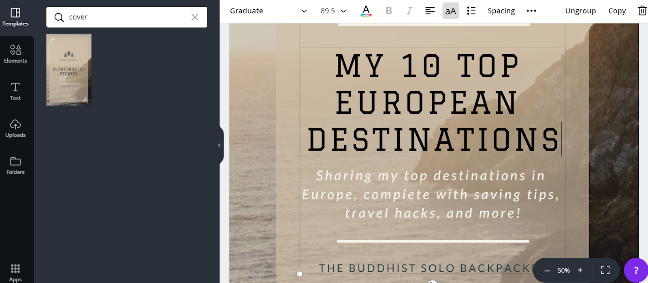Collapse the side panel with arrow handle
Image resolution: width=648 pixels, height=283 pixels.
coord(220,145)
